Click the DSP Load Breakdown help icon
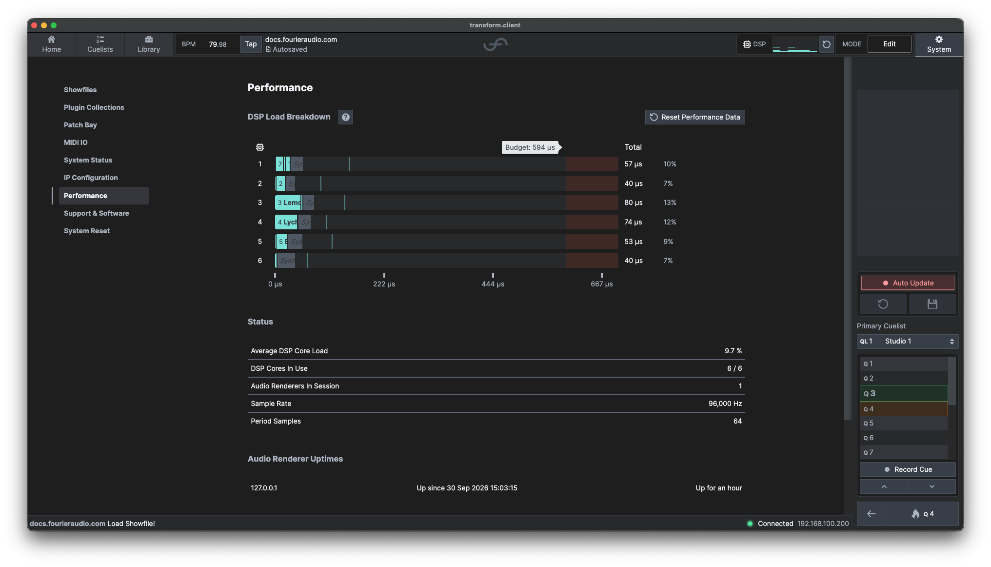The image size is (991, 567). click(x=345, y=117)
